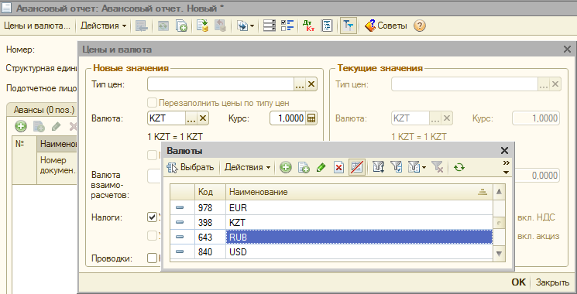Viewport: 577px width, 294px height.
Task: Click 'filter and sort settings' funnel icon
Action: [378, 168]
